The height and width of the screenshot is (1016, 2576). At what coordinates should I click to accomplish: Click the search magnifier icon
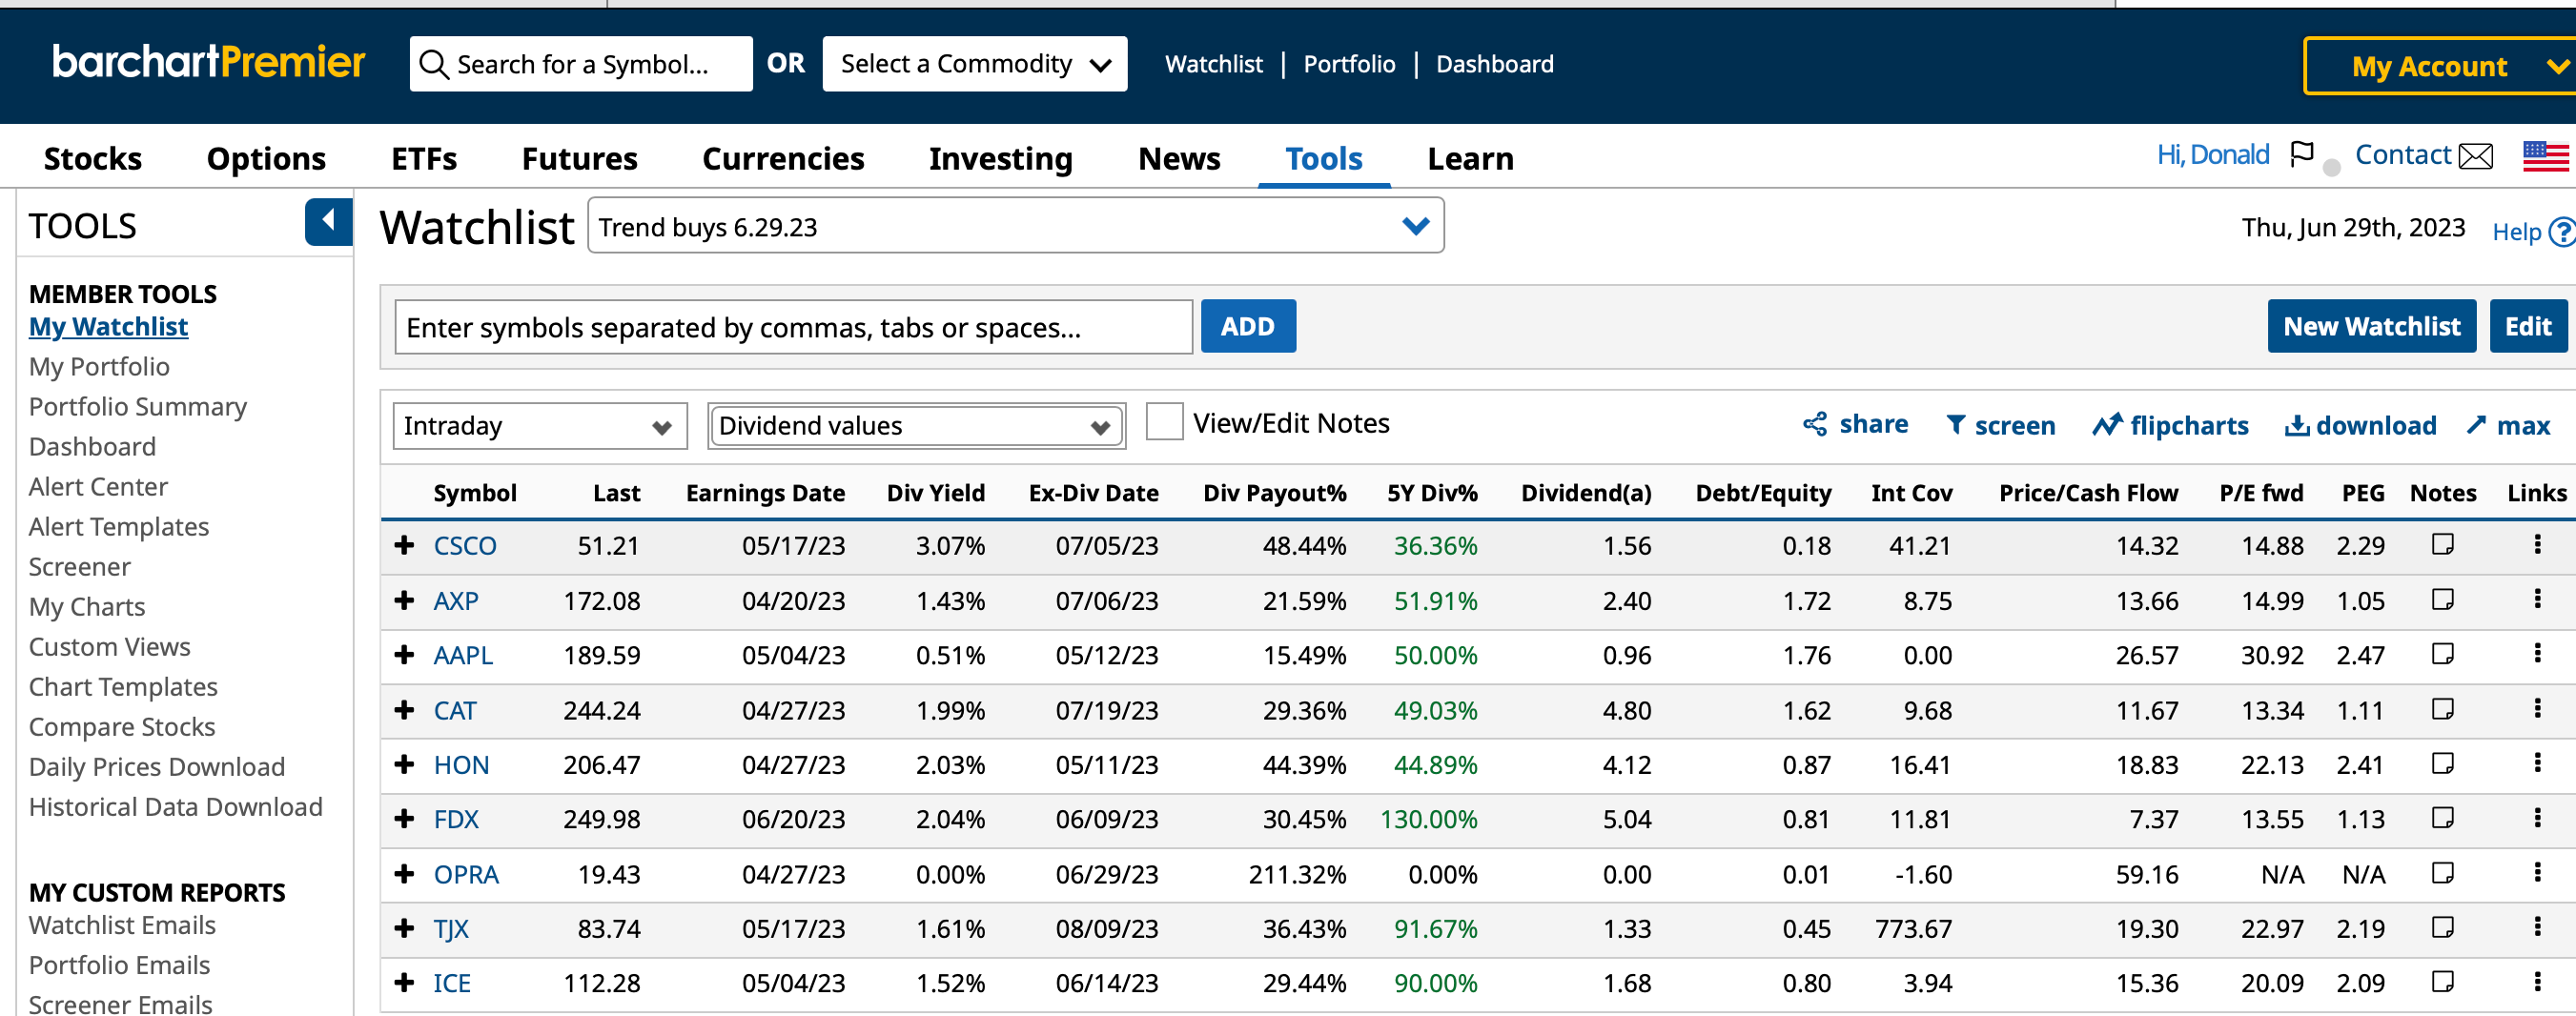coord(433,65)
